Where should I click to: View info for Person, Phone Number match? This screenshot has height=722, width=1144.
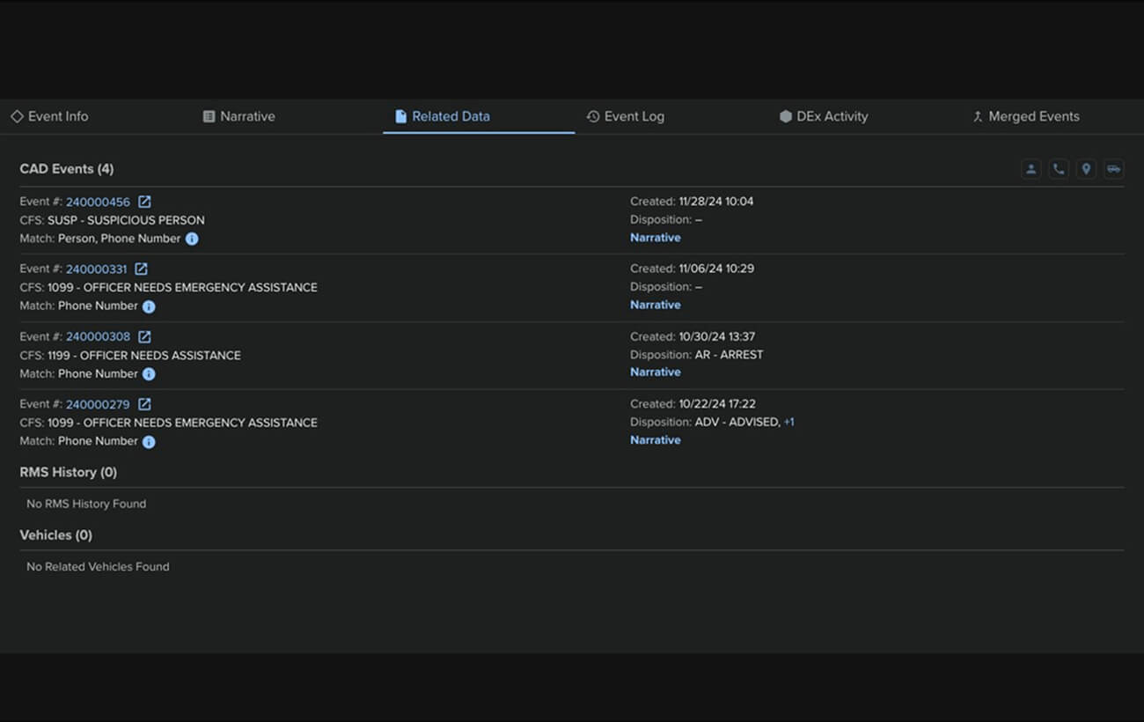pyautogui.click(x=191, y=239)
